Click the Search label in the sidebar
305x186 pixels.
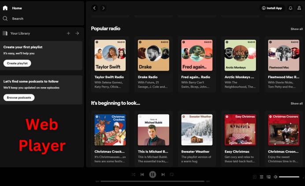[x=18, y=19]
